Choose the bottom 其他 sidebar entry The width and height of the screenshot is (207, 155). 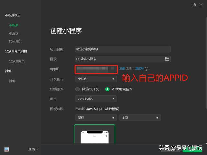(12, 81)
